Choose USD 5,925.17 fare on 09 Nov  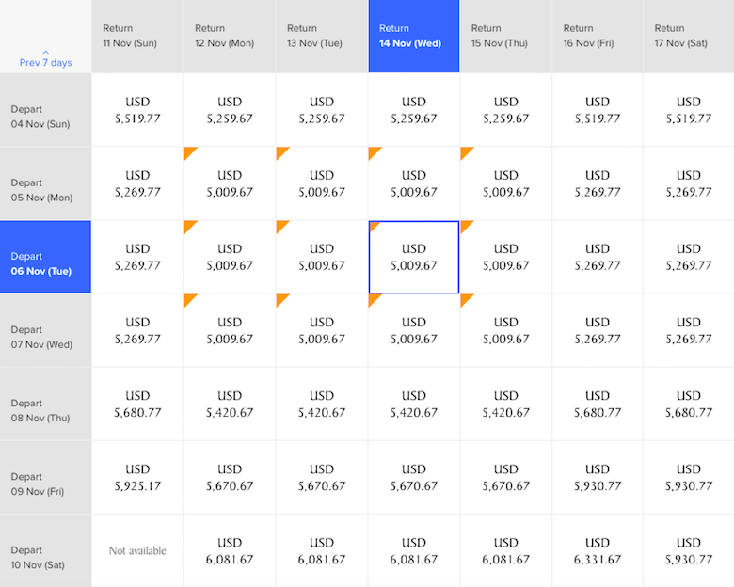pyautogui.click(x=137, y=478)
